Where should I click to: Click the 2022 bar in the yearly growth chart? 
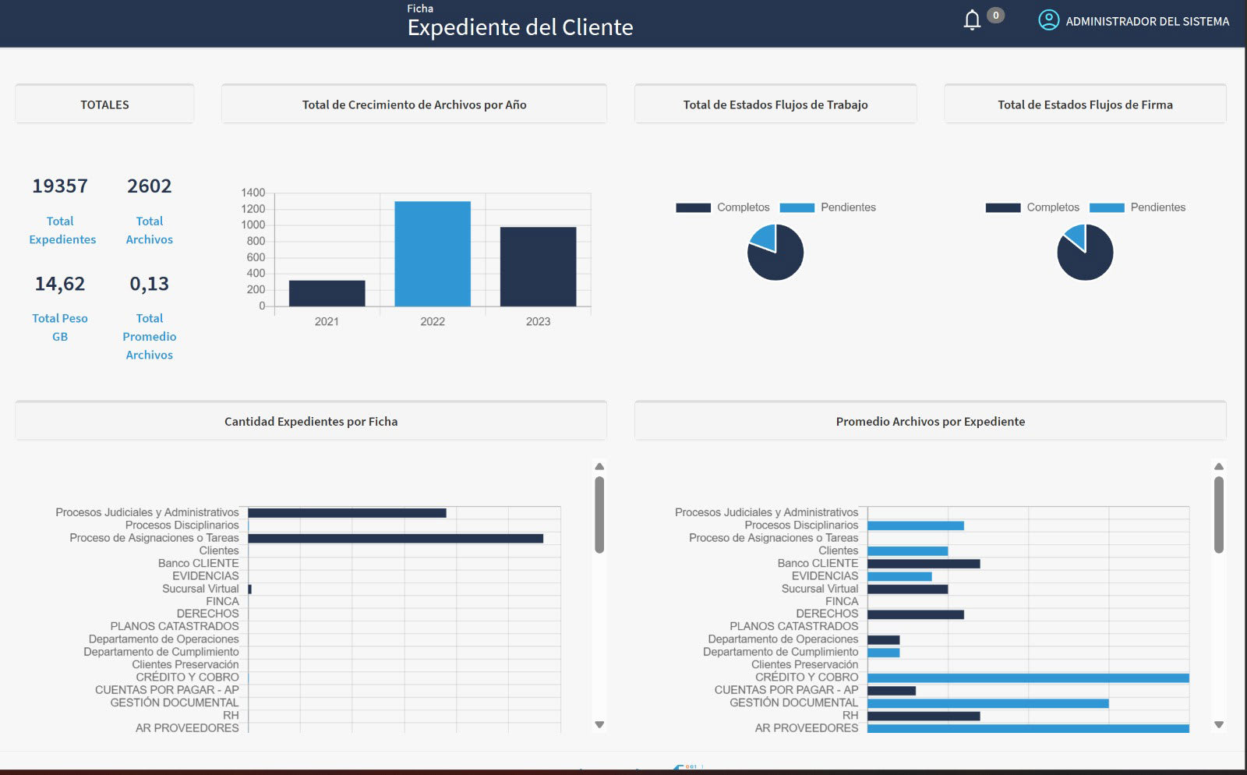(433, 254)
